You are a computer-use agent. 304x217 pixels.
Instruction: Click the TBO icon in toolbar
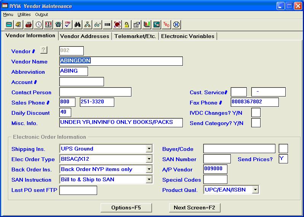(x=166, y=25)
